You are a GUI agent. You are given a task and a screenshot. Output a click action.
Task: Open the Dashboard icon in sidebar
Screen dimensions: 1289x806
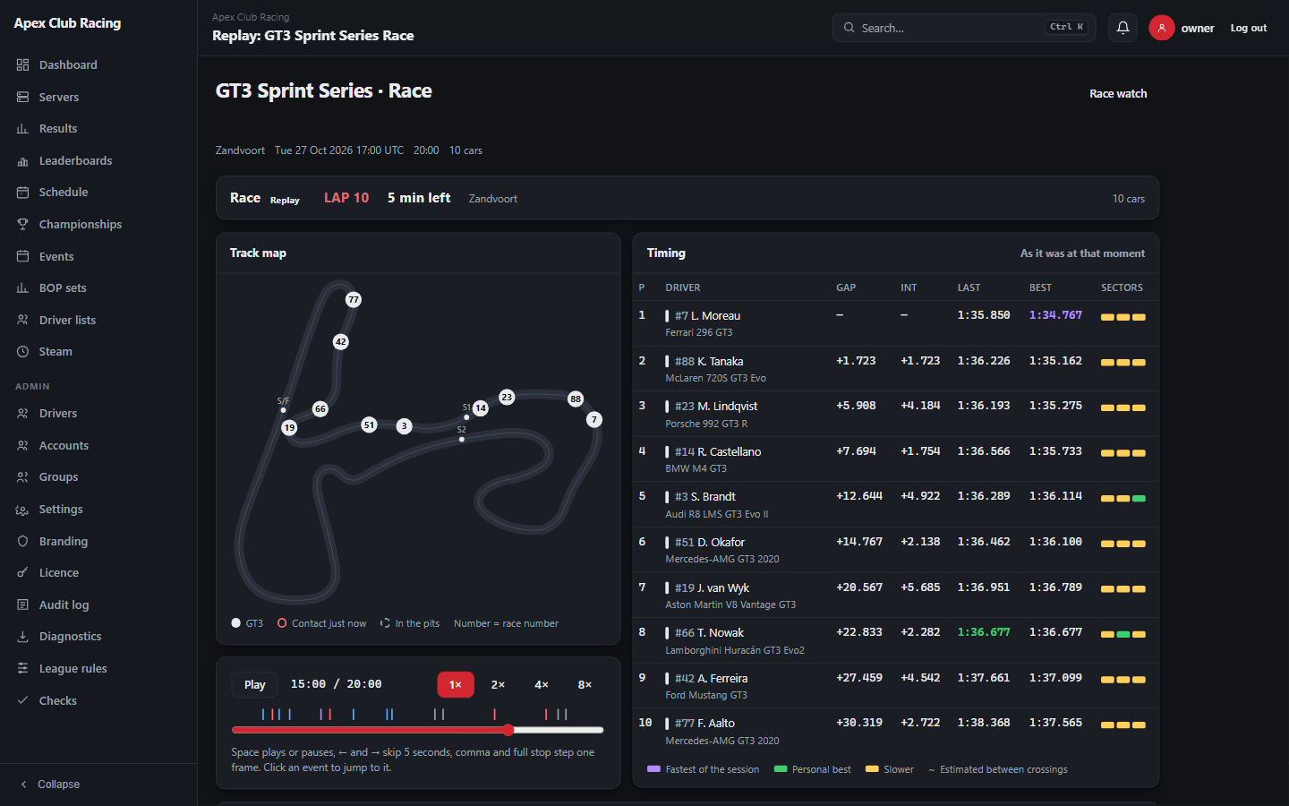22,64
